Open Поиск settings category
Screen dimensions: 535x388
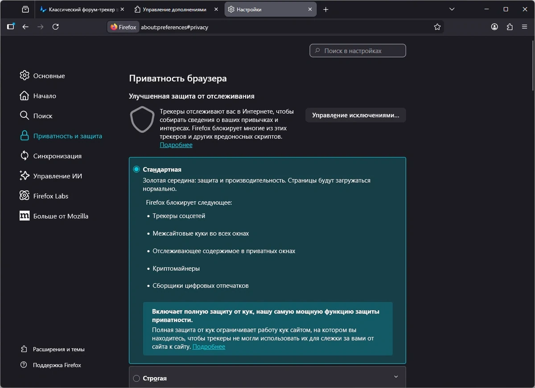tap(36, 116)
